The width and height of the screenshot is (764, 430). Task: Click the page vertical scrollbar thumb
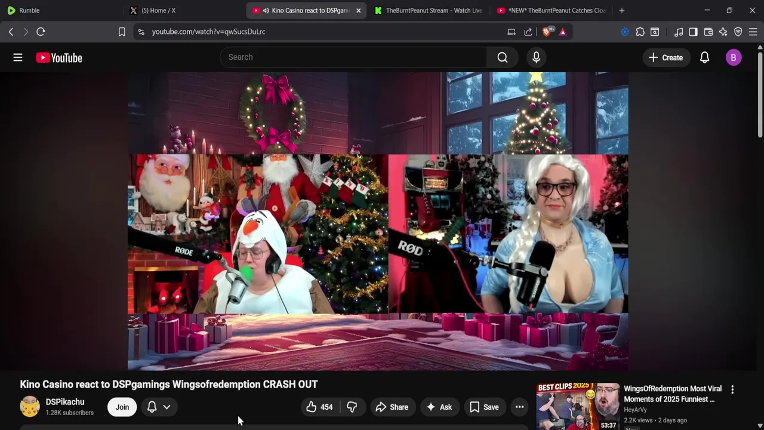[760, 96]
